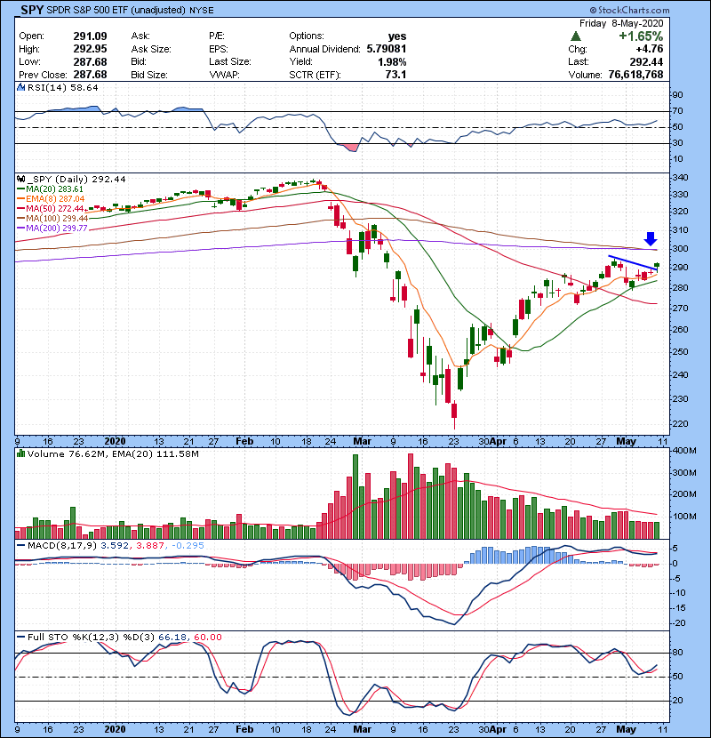
Task: Select the purple MA(200) 299.77 legend entry
Action: click(52, 229)
